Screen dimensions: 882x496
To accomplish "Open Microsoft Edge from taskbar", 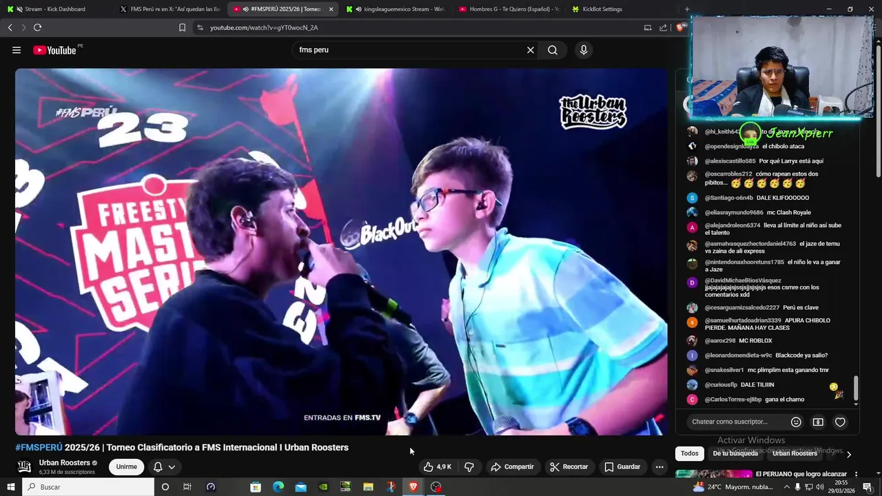I will (x=278, y=487).
